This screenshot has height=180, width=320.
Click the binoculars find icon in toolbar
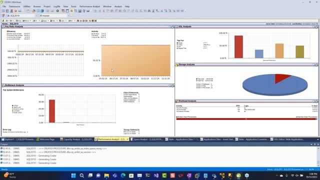coord(149,11)
